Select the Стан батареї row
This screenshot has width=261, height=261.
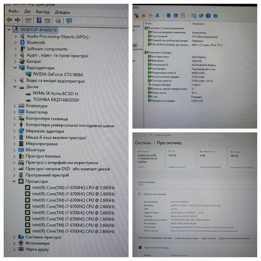tap(183, 37)
